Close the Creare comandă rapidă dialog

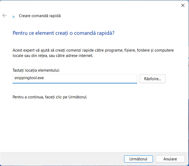point(183,5)
